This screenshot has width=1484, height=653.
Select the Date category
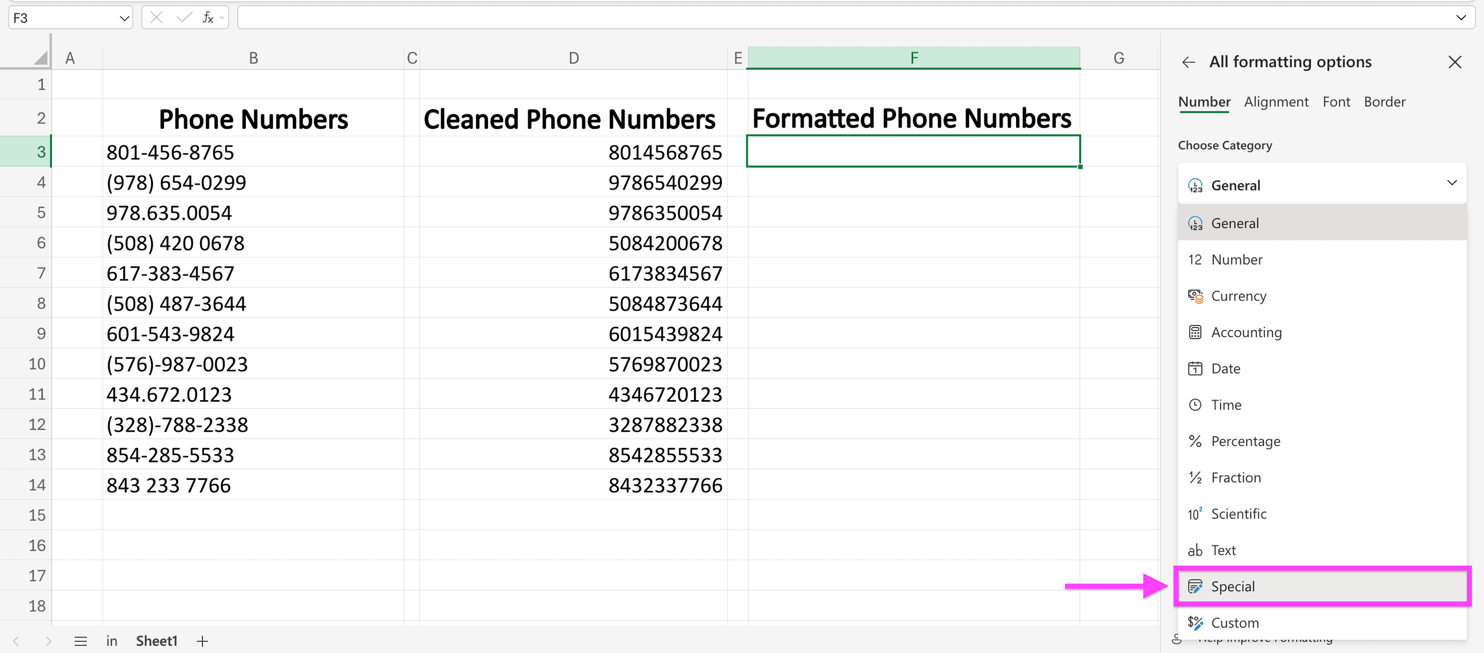point(1322,368)
